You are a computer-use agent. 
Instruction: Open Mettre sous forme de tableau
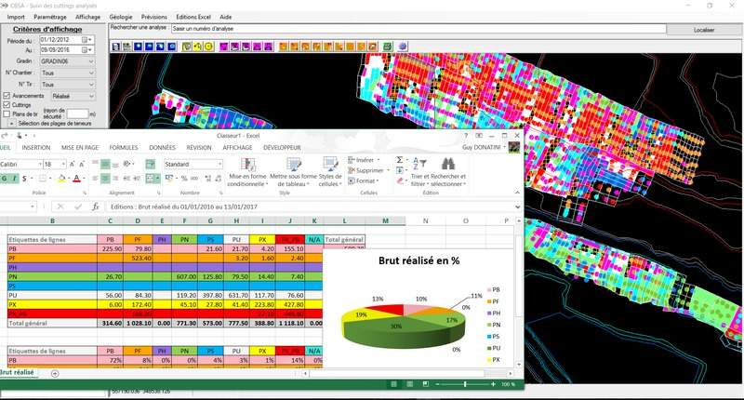coord(293,172)
